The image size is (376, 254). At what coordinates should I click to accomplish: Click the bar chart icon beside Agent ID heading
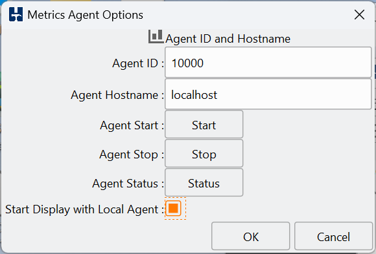(x=156, y=37)
